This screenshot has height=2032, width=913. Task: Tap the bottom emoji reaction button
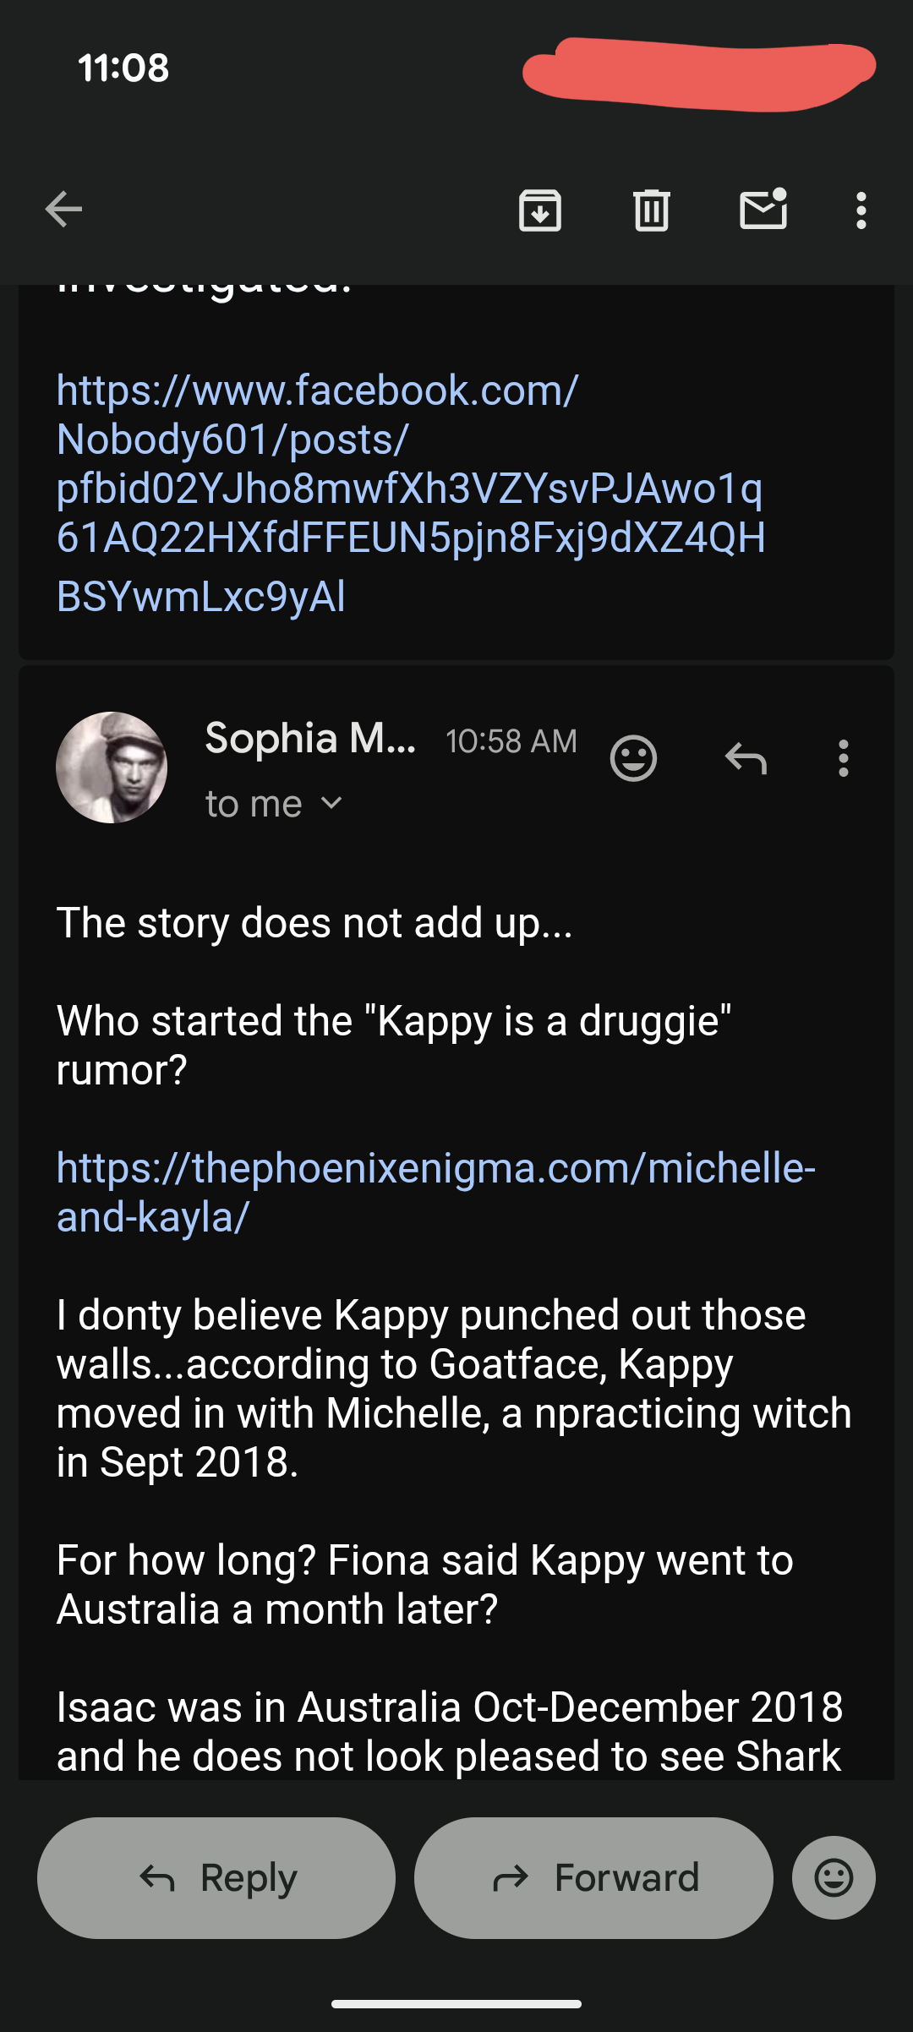[x=834, y=1877]
